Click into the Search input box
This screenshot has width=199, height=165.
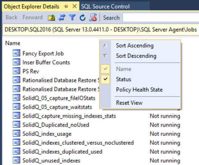161,17
